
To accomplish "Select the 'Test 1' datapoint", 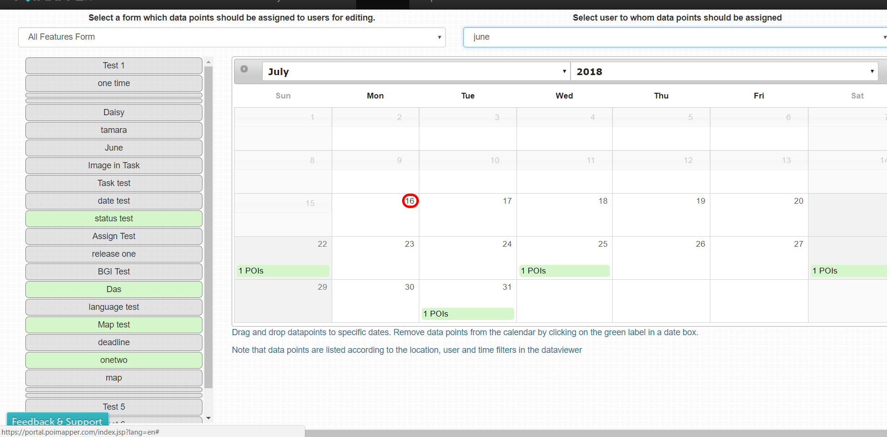I will 113,66.
